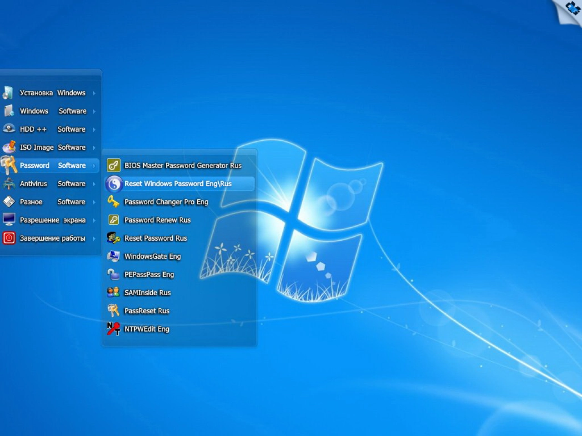Viewport: 582px width, 436px height.
Task: Expand the Windows Software submenu arrow
Action: pyautogui.click(x=94, y=111)
